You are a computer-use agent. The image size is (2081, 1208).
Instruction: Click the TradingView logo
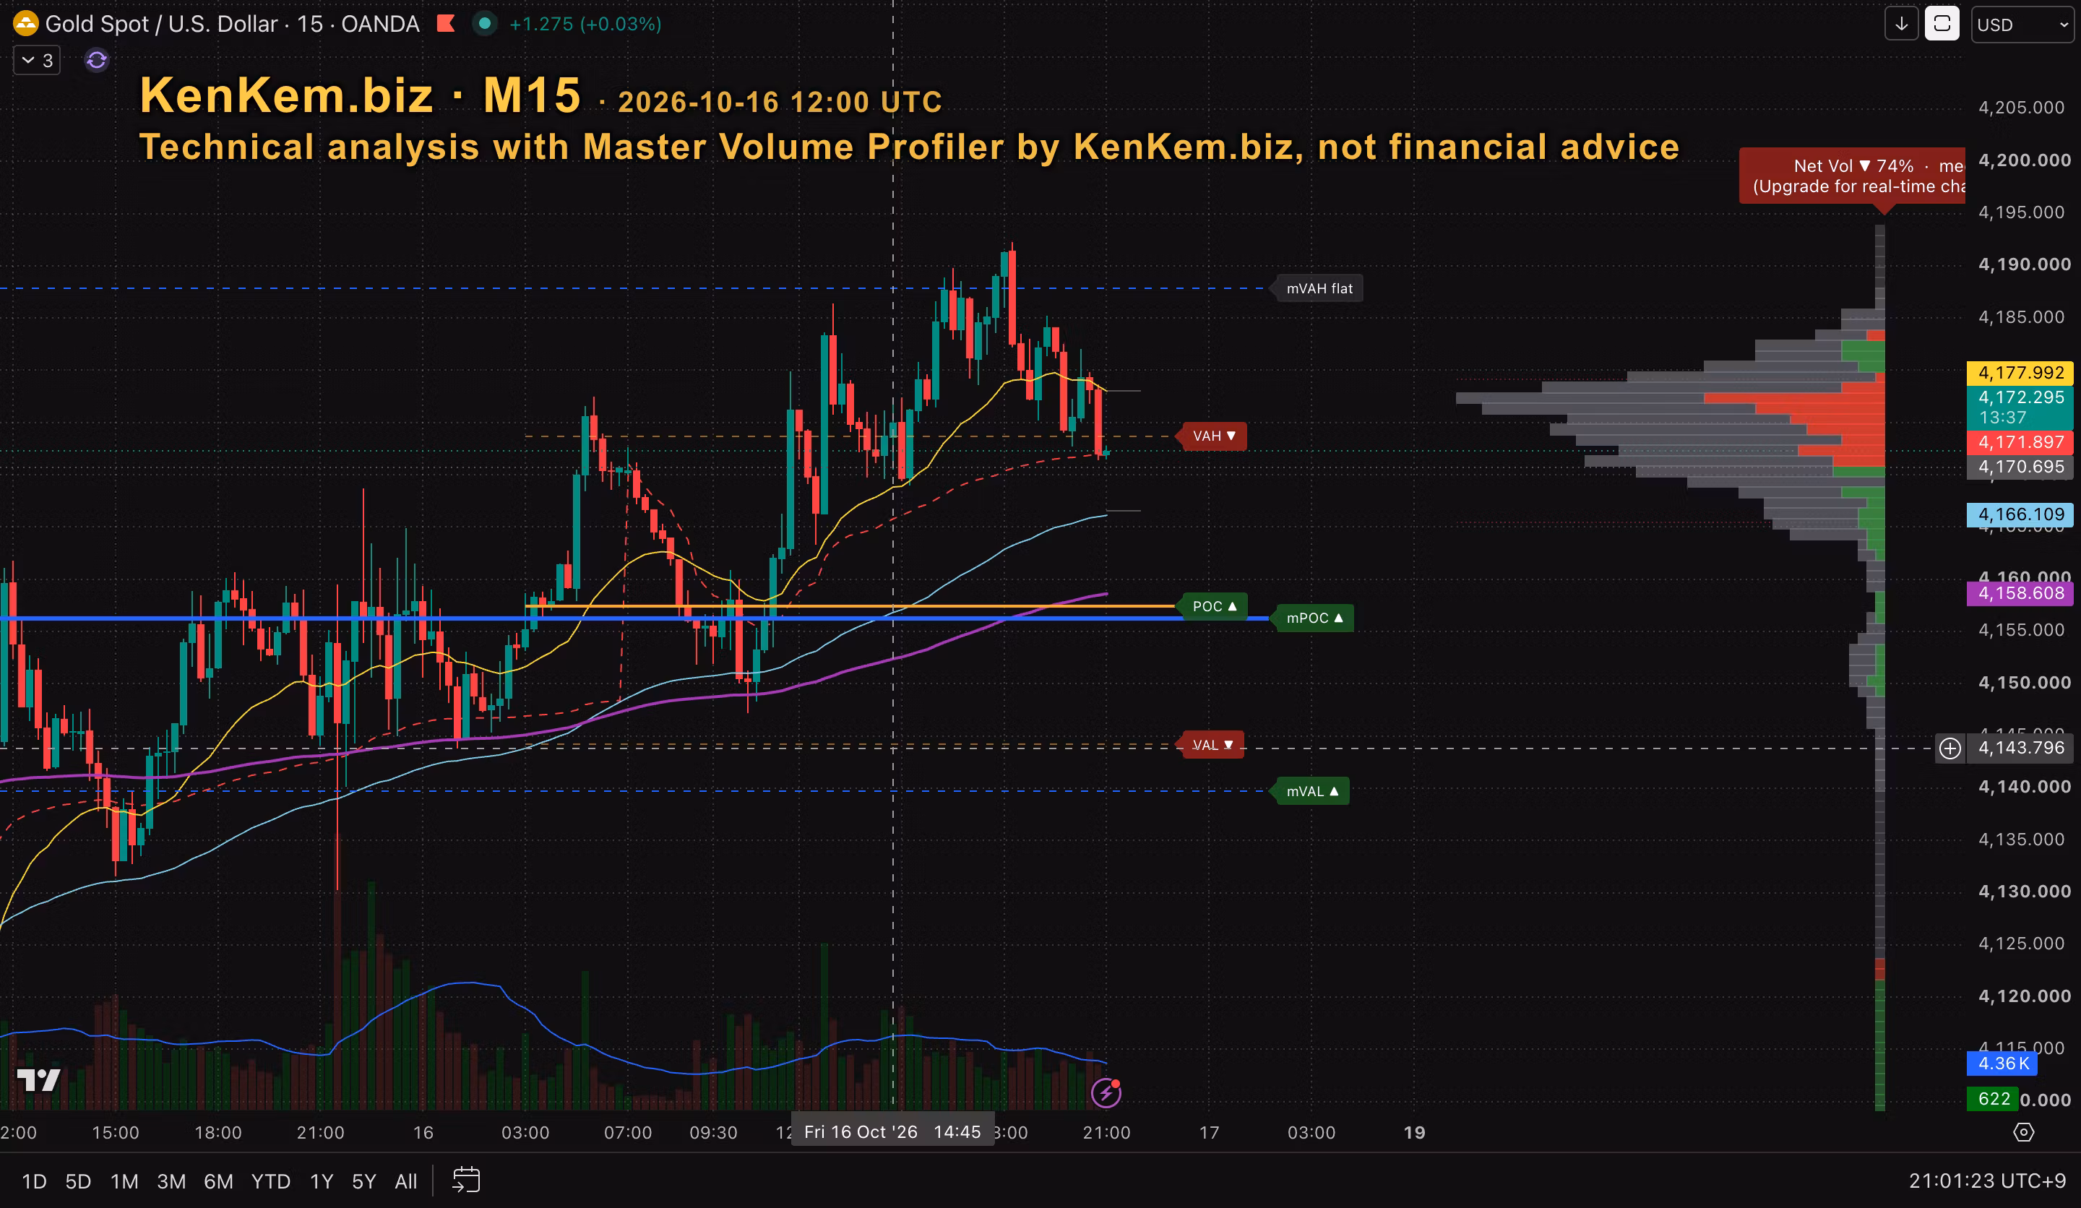[x=39, y=1080]
